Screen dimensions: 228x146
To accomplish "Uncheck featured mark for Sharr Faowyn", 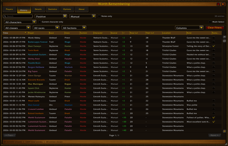I will click(x=214, y=46).
